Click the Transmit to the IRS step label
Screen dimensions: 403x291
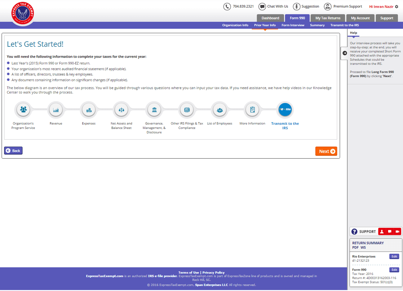(x=285, y=126)
